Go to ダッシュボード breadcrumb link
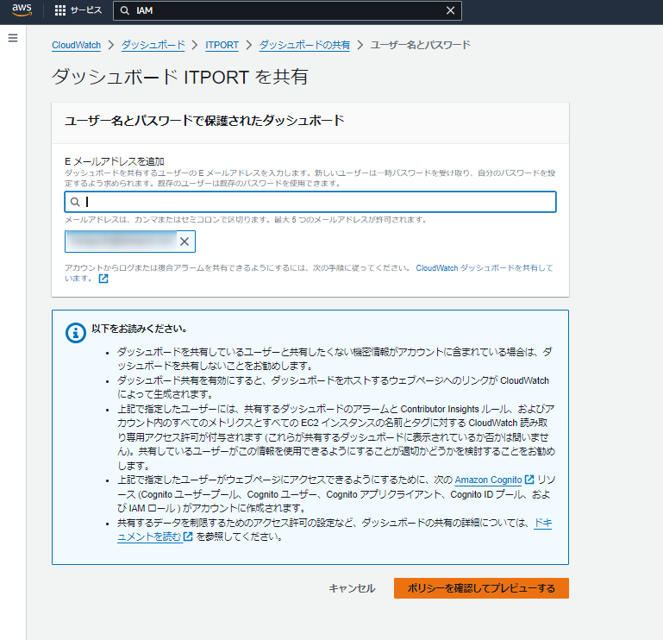 point(153,45)
